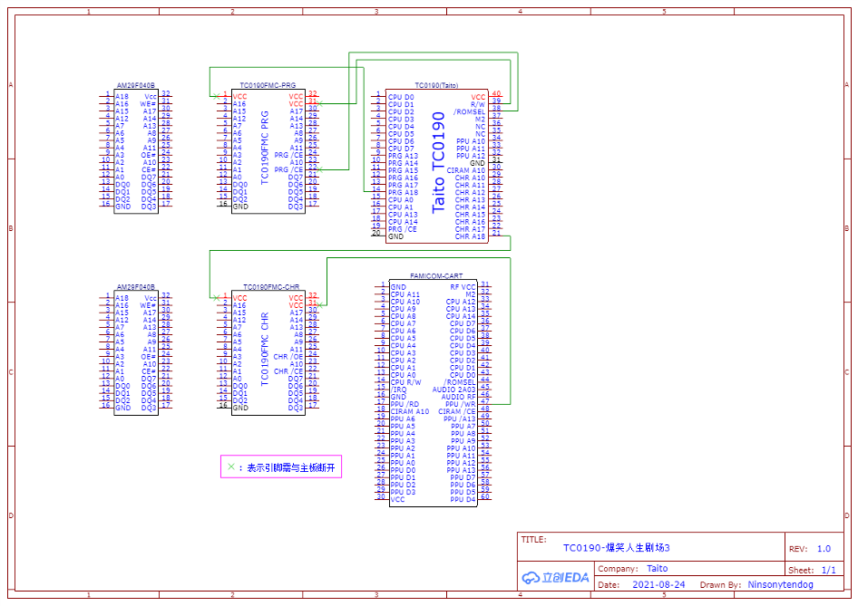The image size is (858, 606).
Task: Click the TITLE: field label
Action: tap(533, 539)
